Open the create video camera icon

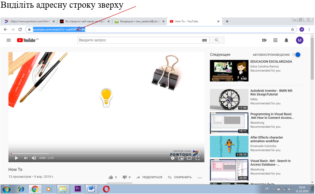click(264, 40)
